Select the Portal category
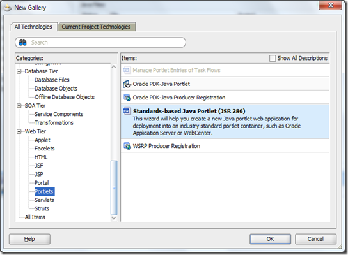348x255 pixels. tap(42, 183)
